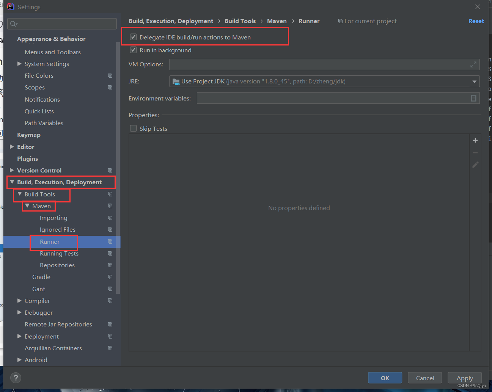Expand the Compiler node arrow
The width and height of the screenshot is (492, 392).
[x=19, y=301]
